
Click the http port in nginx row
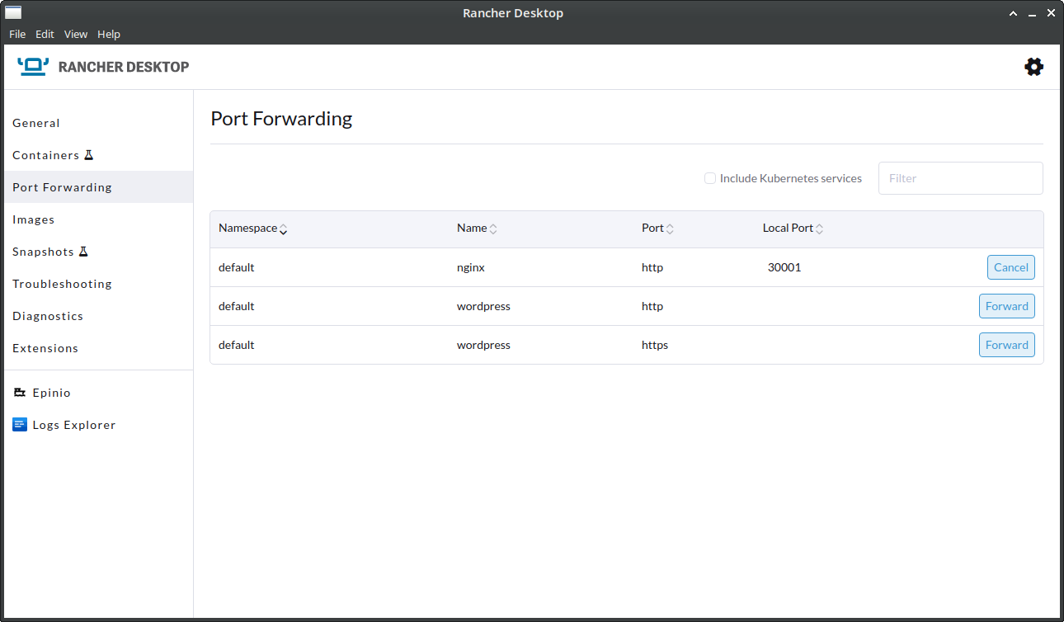pyautogui.click(x=652, y=267)
